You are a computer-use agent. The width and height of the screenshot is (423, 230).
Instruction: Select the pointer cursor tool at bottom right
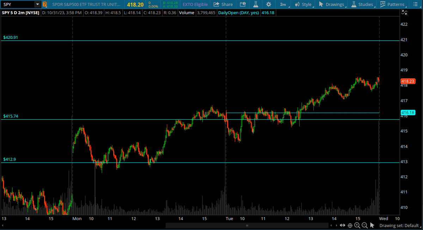pyautogui.click(x=373, y=225)
